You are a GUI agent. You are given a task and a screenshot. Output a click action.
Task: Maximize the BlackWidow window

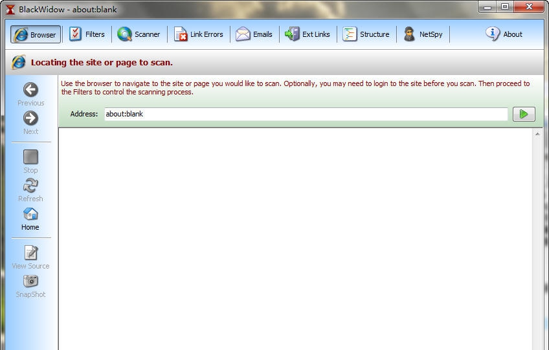[x=504, y=6]
